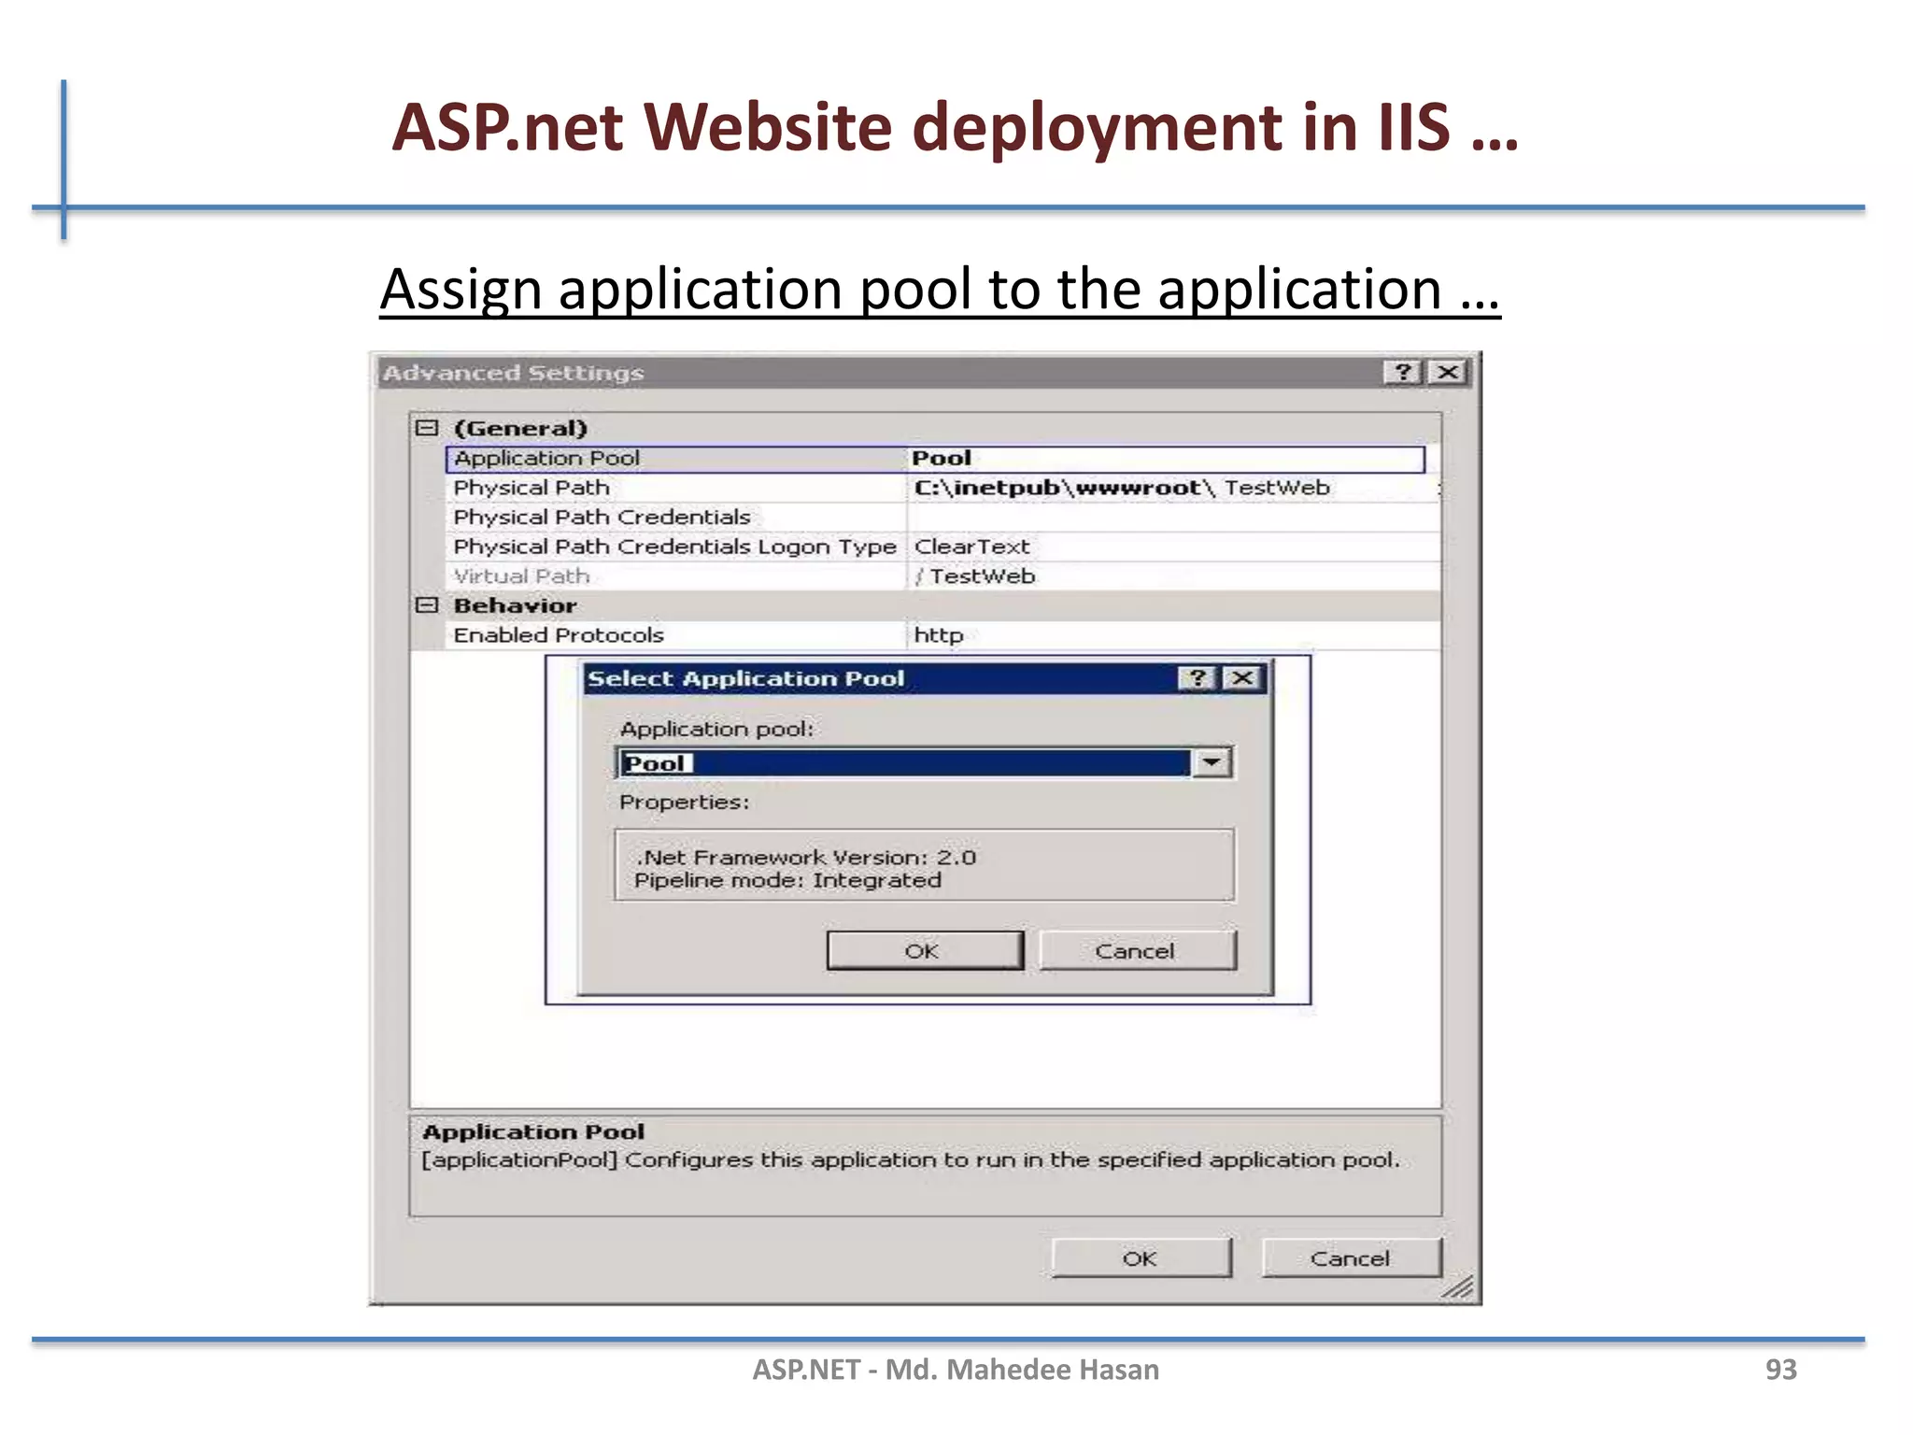Click the resize grip in window corner

coord(1459,1288)
